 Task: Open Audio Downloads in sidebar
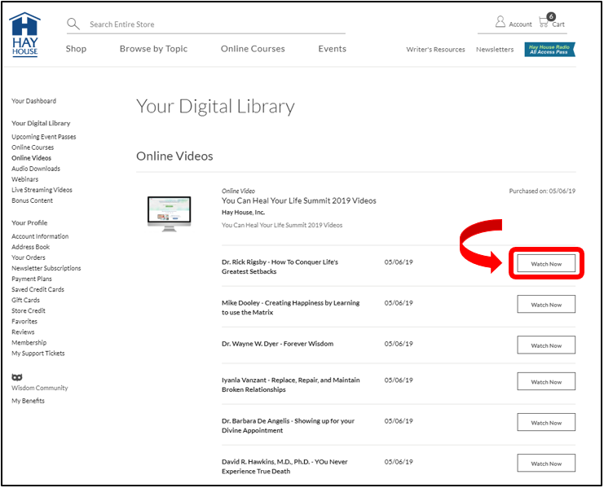36,169
